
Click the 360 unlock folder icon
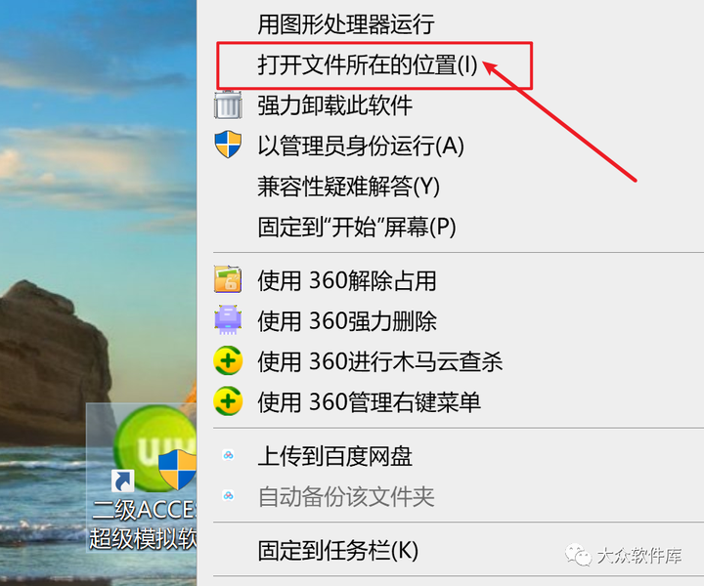pyautogui.click(x=228, y=279)
